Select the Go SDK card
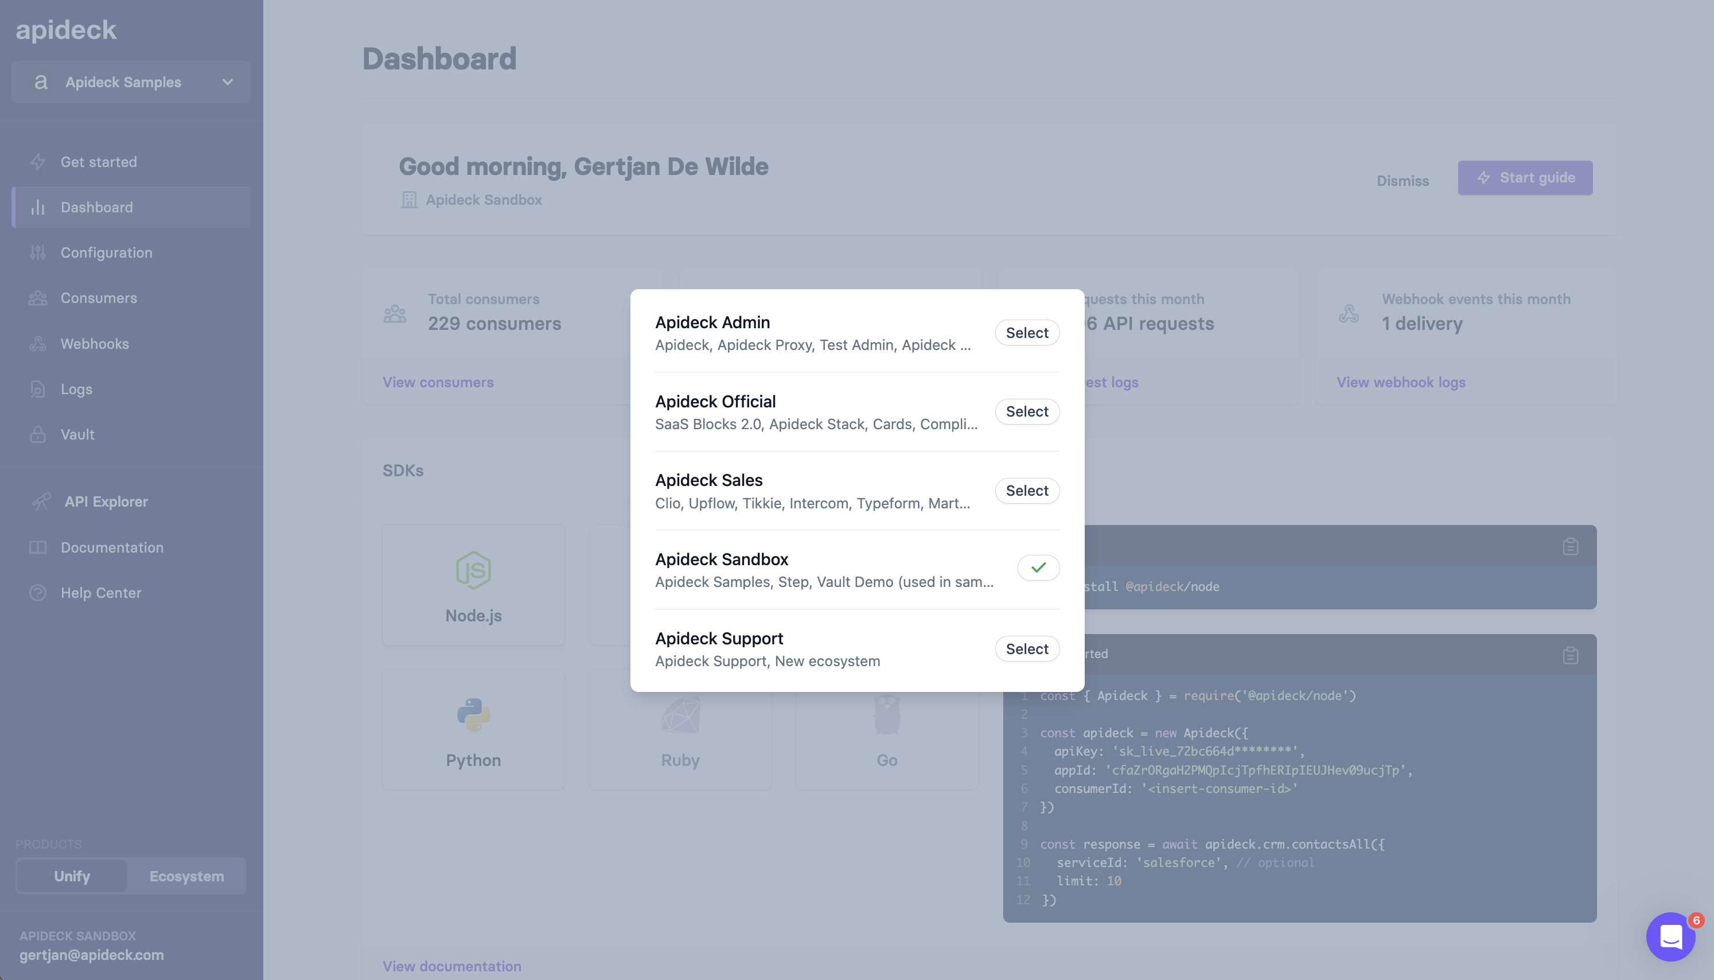The height and width of the screenshot is (980, 1714). [887, 730]
